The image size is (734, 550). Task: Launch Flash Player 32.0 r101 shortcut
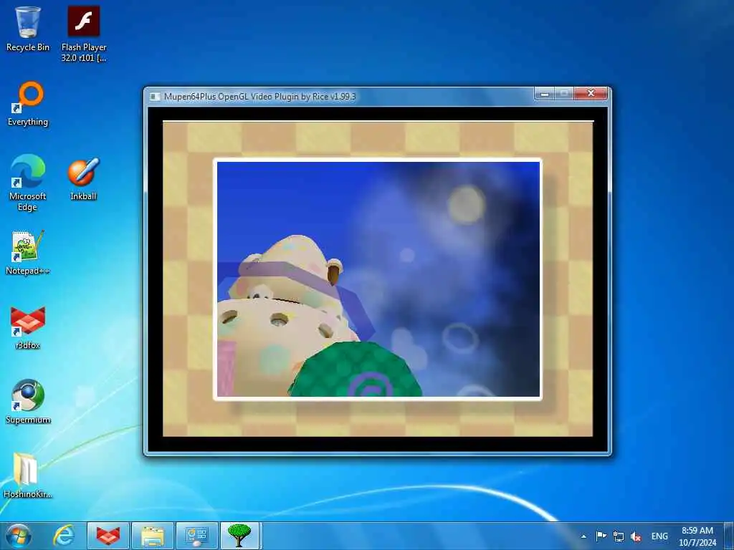84,34
